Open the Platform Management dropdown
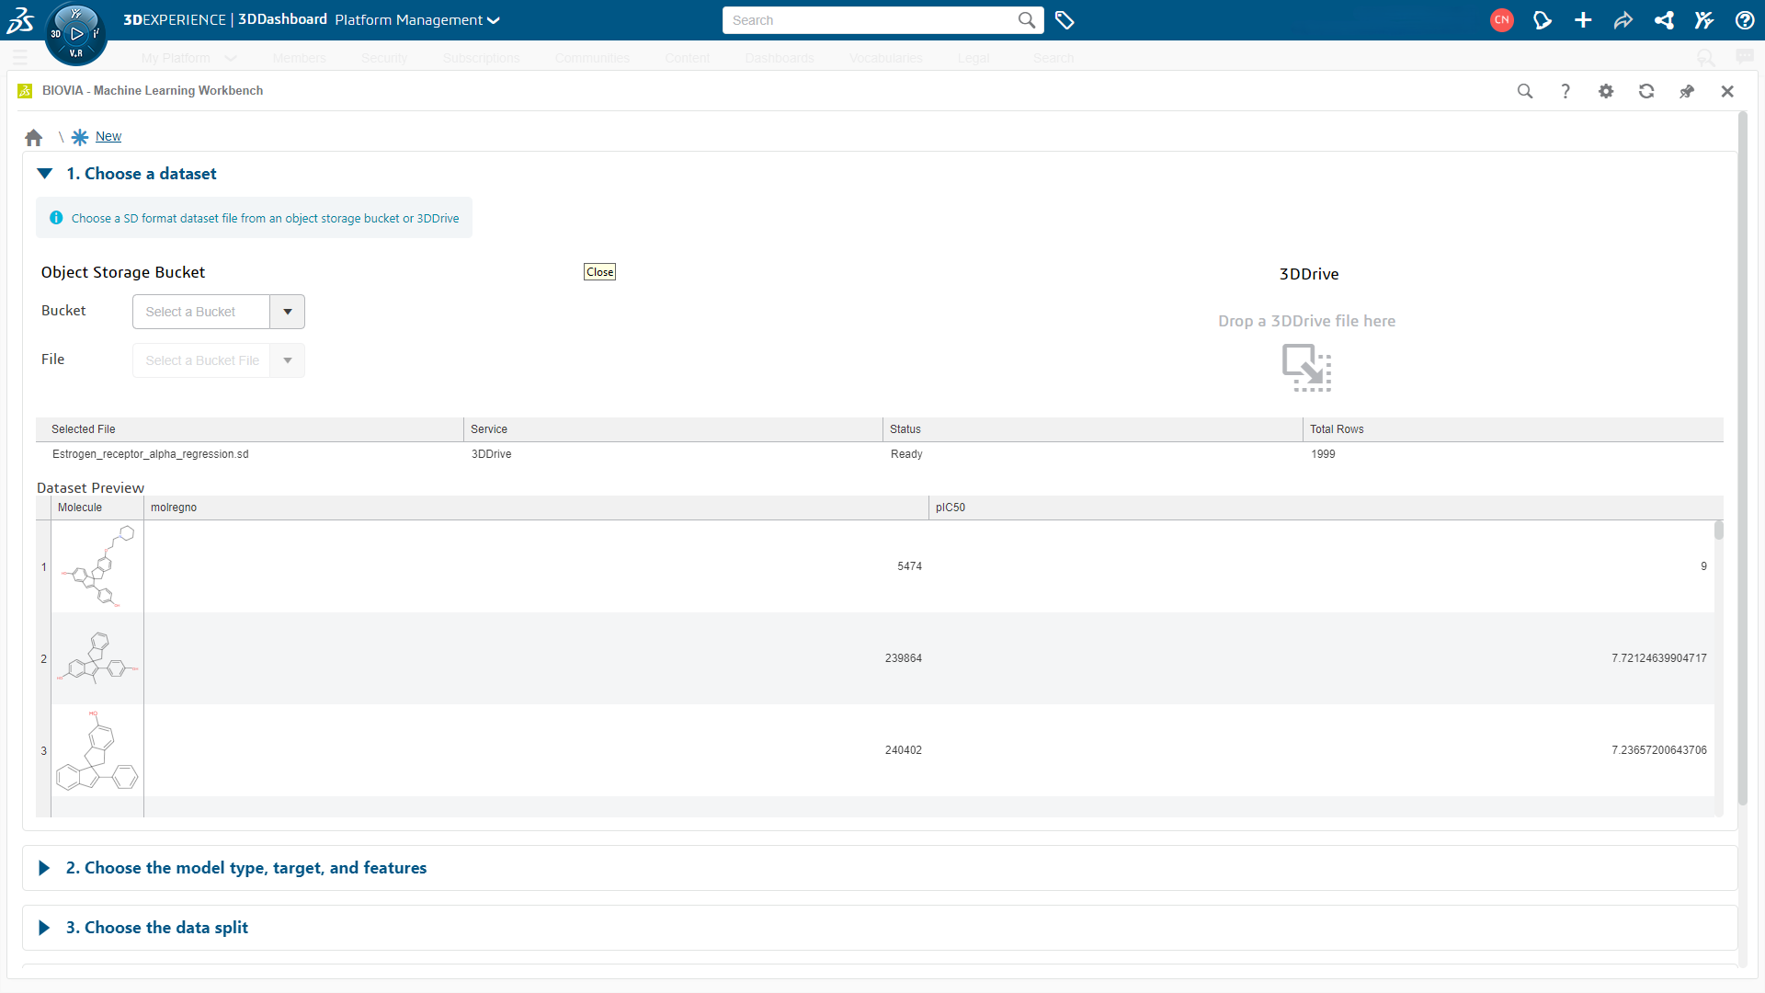1765x993 pixels. click(495, 19)
